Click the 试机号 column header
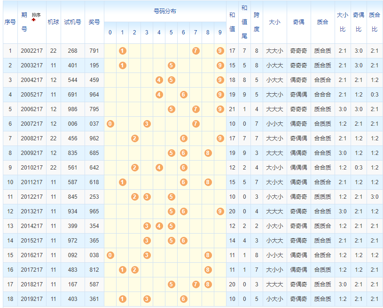The image size is (383, 308). (x=72, y=22)
